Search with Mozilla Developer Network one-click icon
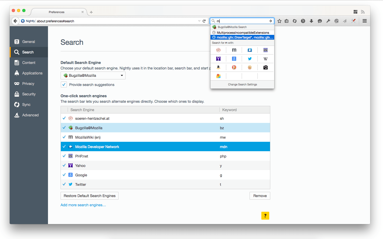Screen dimensions: 383x239 click(x=250, y=50)
